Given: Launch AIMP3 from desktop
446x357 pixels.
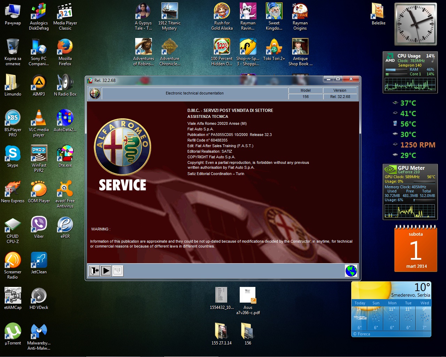Looking at the screenshot, I should [39, 85].
